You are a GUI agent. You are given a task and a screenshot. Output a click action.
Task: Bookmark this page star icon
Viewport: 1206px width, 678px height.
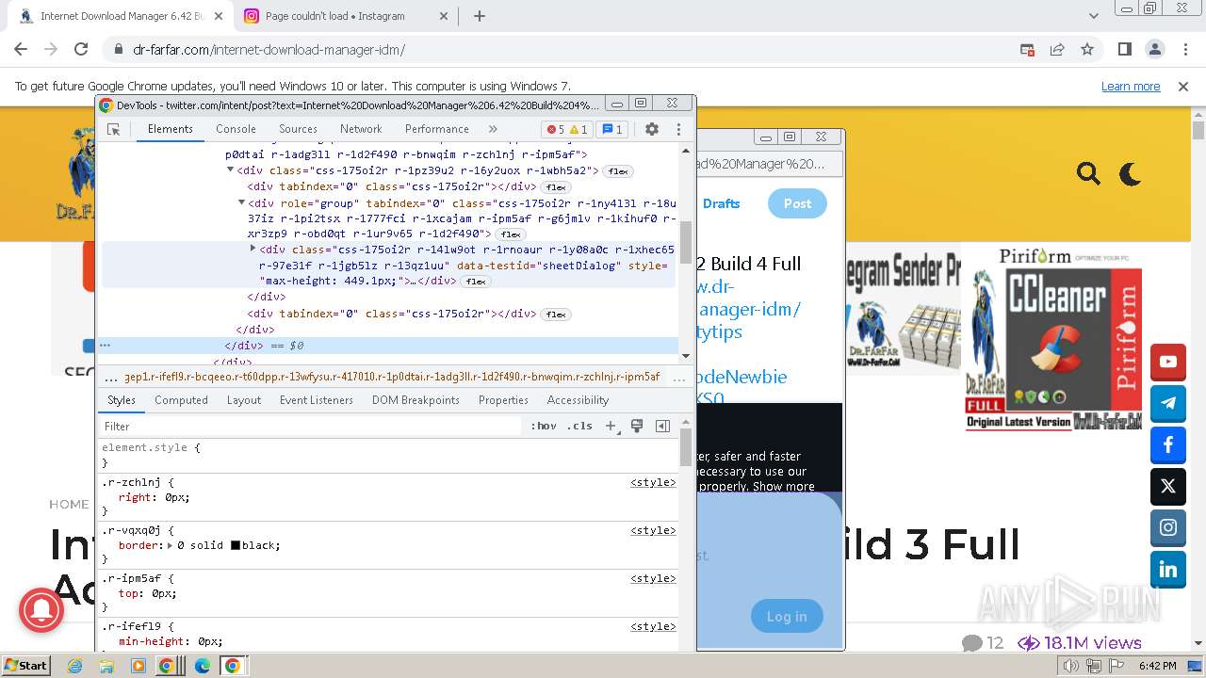1087,49
